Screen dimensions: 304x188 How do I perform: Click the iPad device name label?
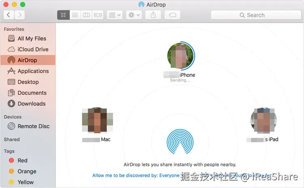point(262,139)
